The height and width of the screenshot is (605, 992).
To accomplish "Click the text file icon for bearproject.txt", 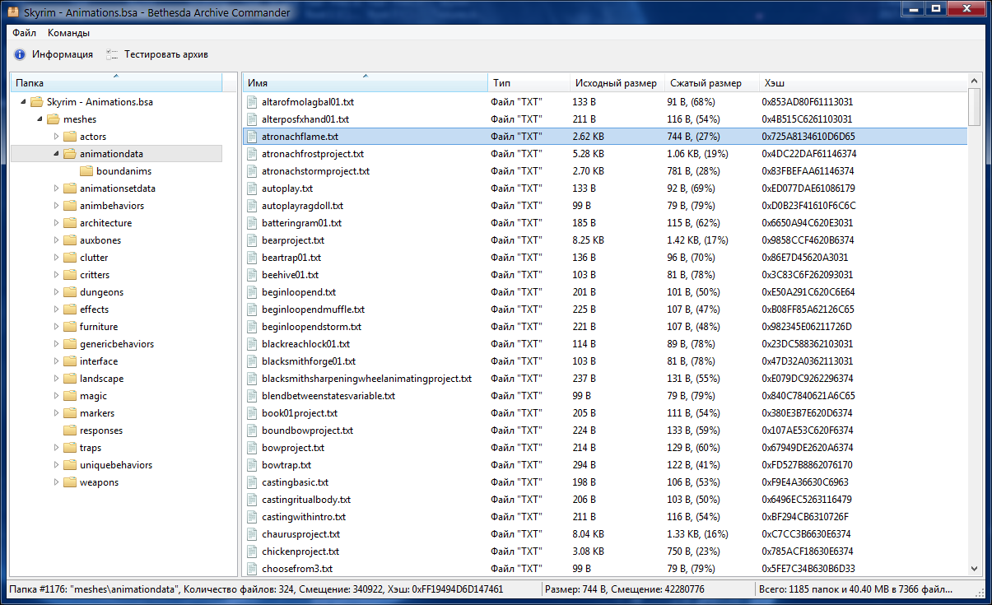I will click(254, 240).
